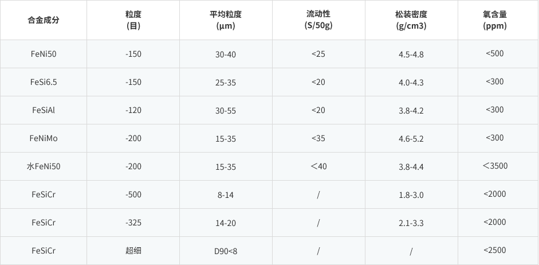Click the 超细 particle size cell
Viewport: 539px width, 265px height.
pyautogui.click(x=133, y=251)
